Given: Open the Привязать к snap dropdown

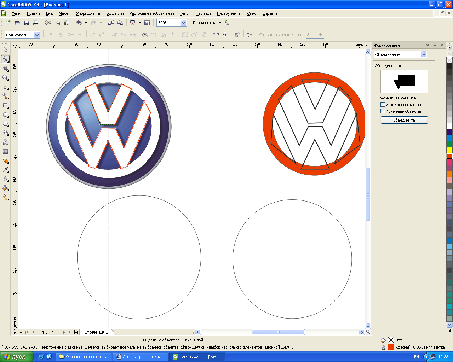Looking at the screenshot, I should (220, 23).
